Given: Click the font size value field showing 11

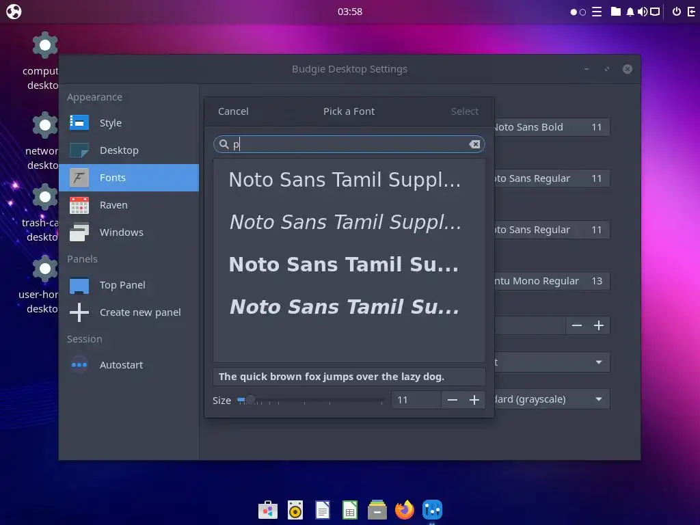Looking at the screenshot, I should [x=416, y=400].
